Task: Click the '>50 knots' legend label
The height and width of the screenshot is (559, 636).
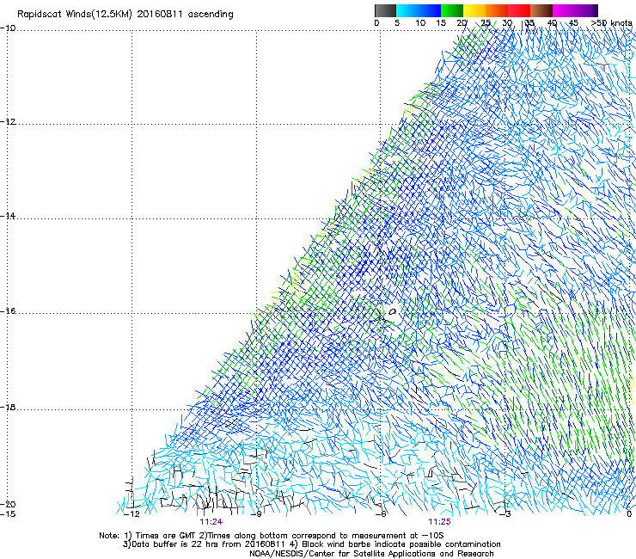Action: [x=611, y=22]
